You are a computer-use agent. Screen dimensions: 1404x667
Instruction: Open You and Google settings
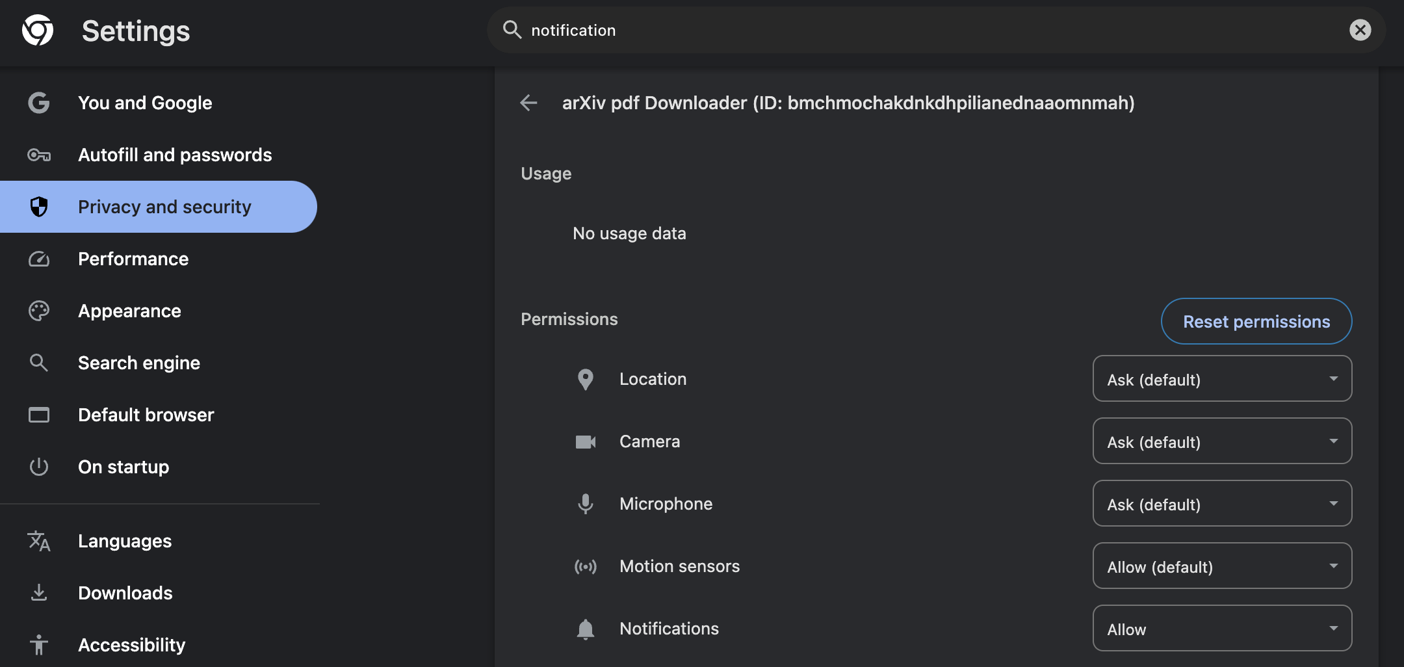(159, 103)
